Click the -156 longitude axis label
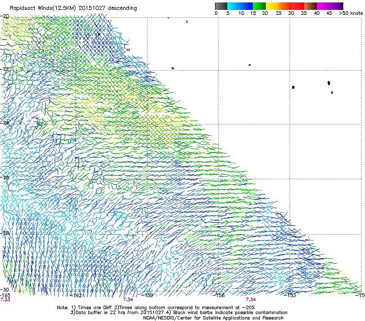365x321 pixels. coord(219,295)
